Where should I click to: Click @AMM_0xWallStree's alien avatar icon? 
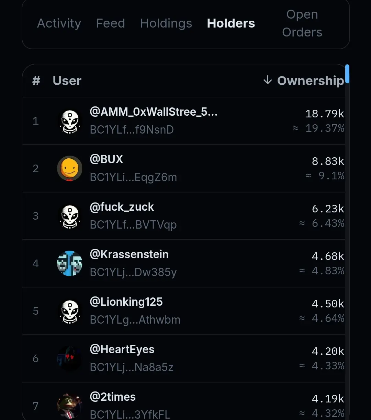70,121
